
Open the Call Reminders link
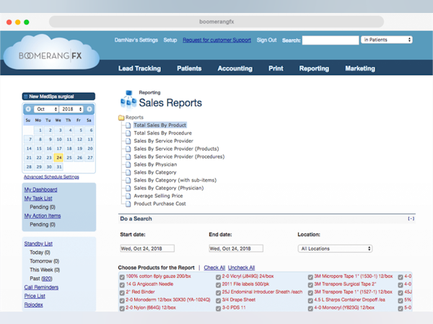tap(41, 287)
